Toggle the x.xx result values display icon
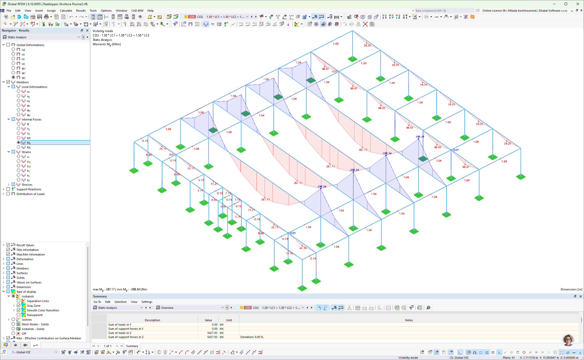 click(322, 17)
